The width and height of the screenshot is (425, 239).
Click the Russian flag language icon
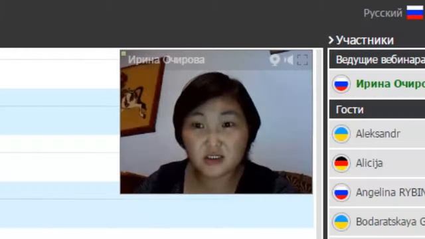click(x=415, y=13)
